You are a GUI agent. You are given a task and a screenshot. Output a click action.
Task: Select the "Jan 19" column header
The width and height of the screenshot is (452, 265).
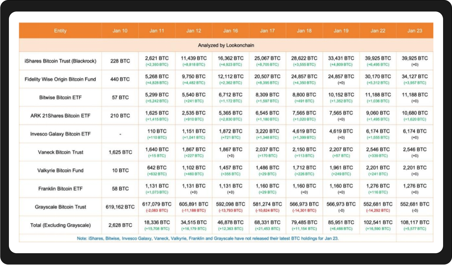coord(341,31)
